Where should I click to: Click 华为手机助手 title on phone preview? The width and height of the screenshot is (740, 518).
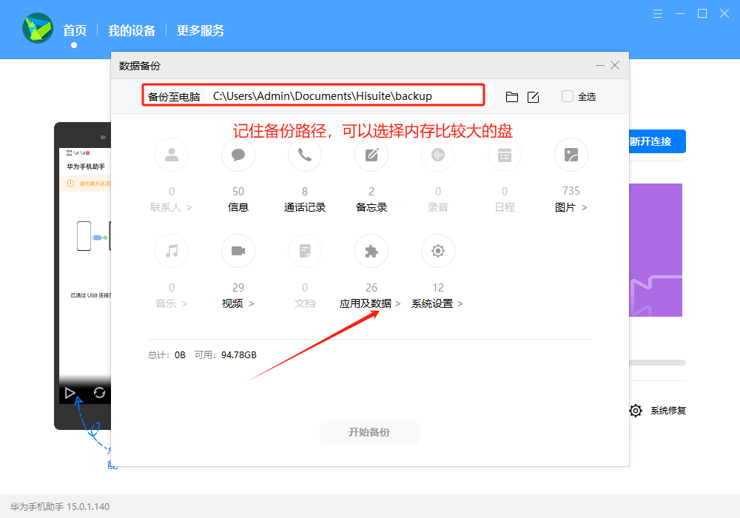pyautogui.click(x=86, y=166)
